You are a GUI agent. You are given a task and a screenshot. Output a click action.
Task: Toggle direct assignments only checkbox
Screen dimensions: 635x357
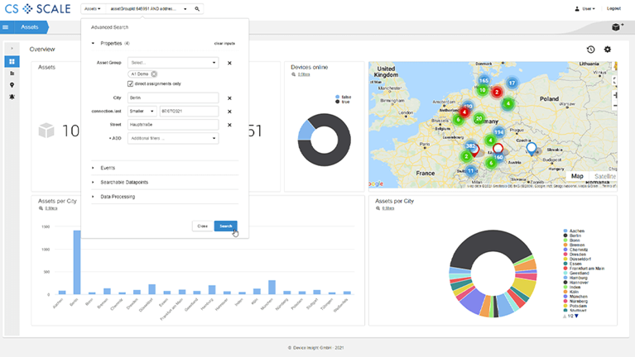[x=131, y=83]
